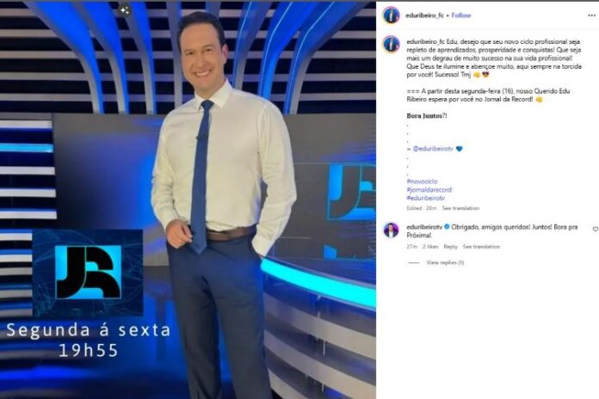This screenshot has height=399, width=599.
Task: Follow the eduribeiro_fc account
Action: tap(461, 15)
